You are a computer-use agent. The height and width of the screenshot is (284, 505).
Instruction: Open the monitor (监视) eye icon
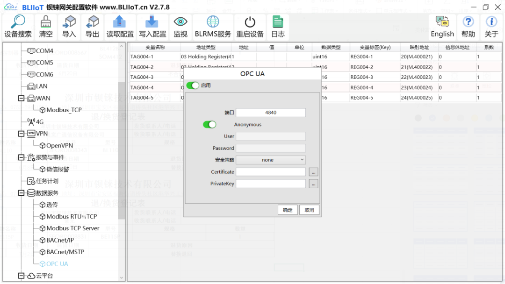pyautogui.click(x=180, y=22)
